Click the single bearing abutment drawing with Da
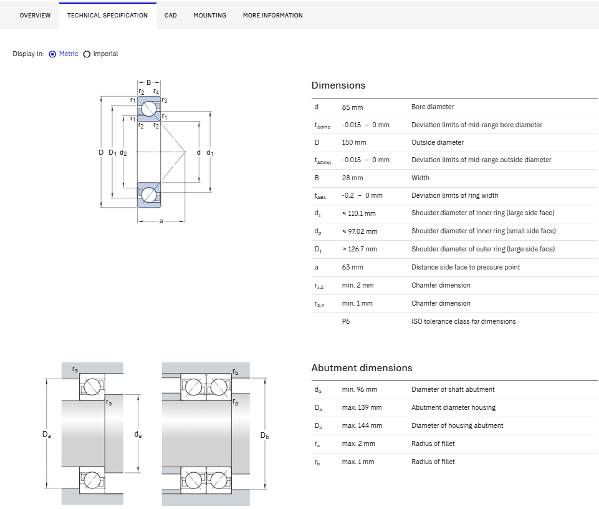This screenshot has width=599, height=509. [92, 434]
